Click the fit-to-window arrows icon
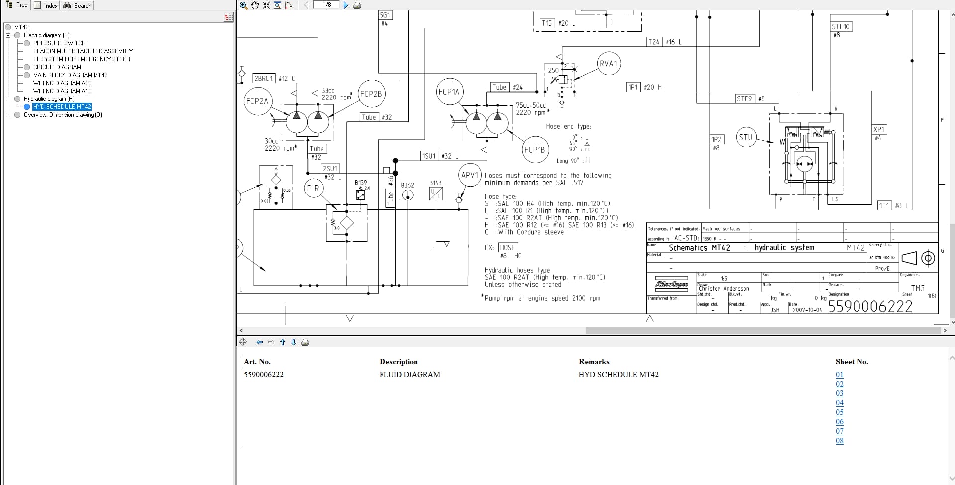The image size is (955, 485). coord(266,5)
